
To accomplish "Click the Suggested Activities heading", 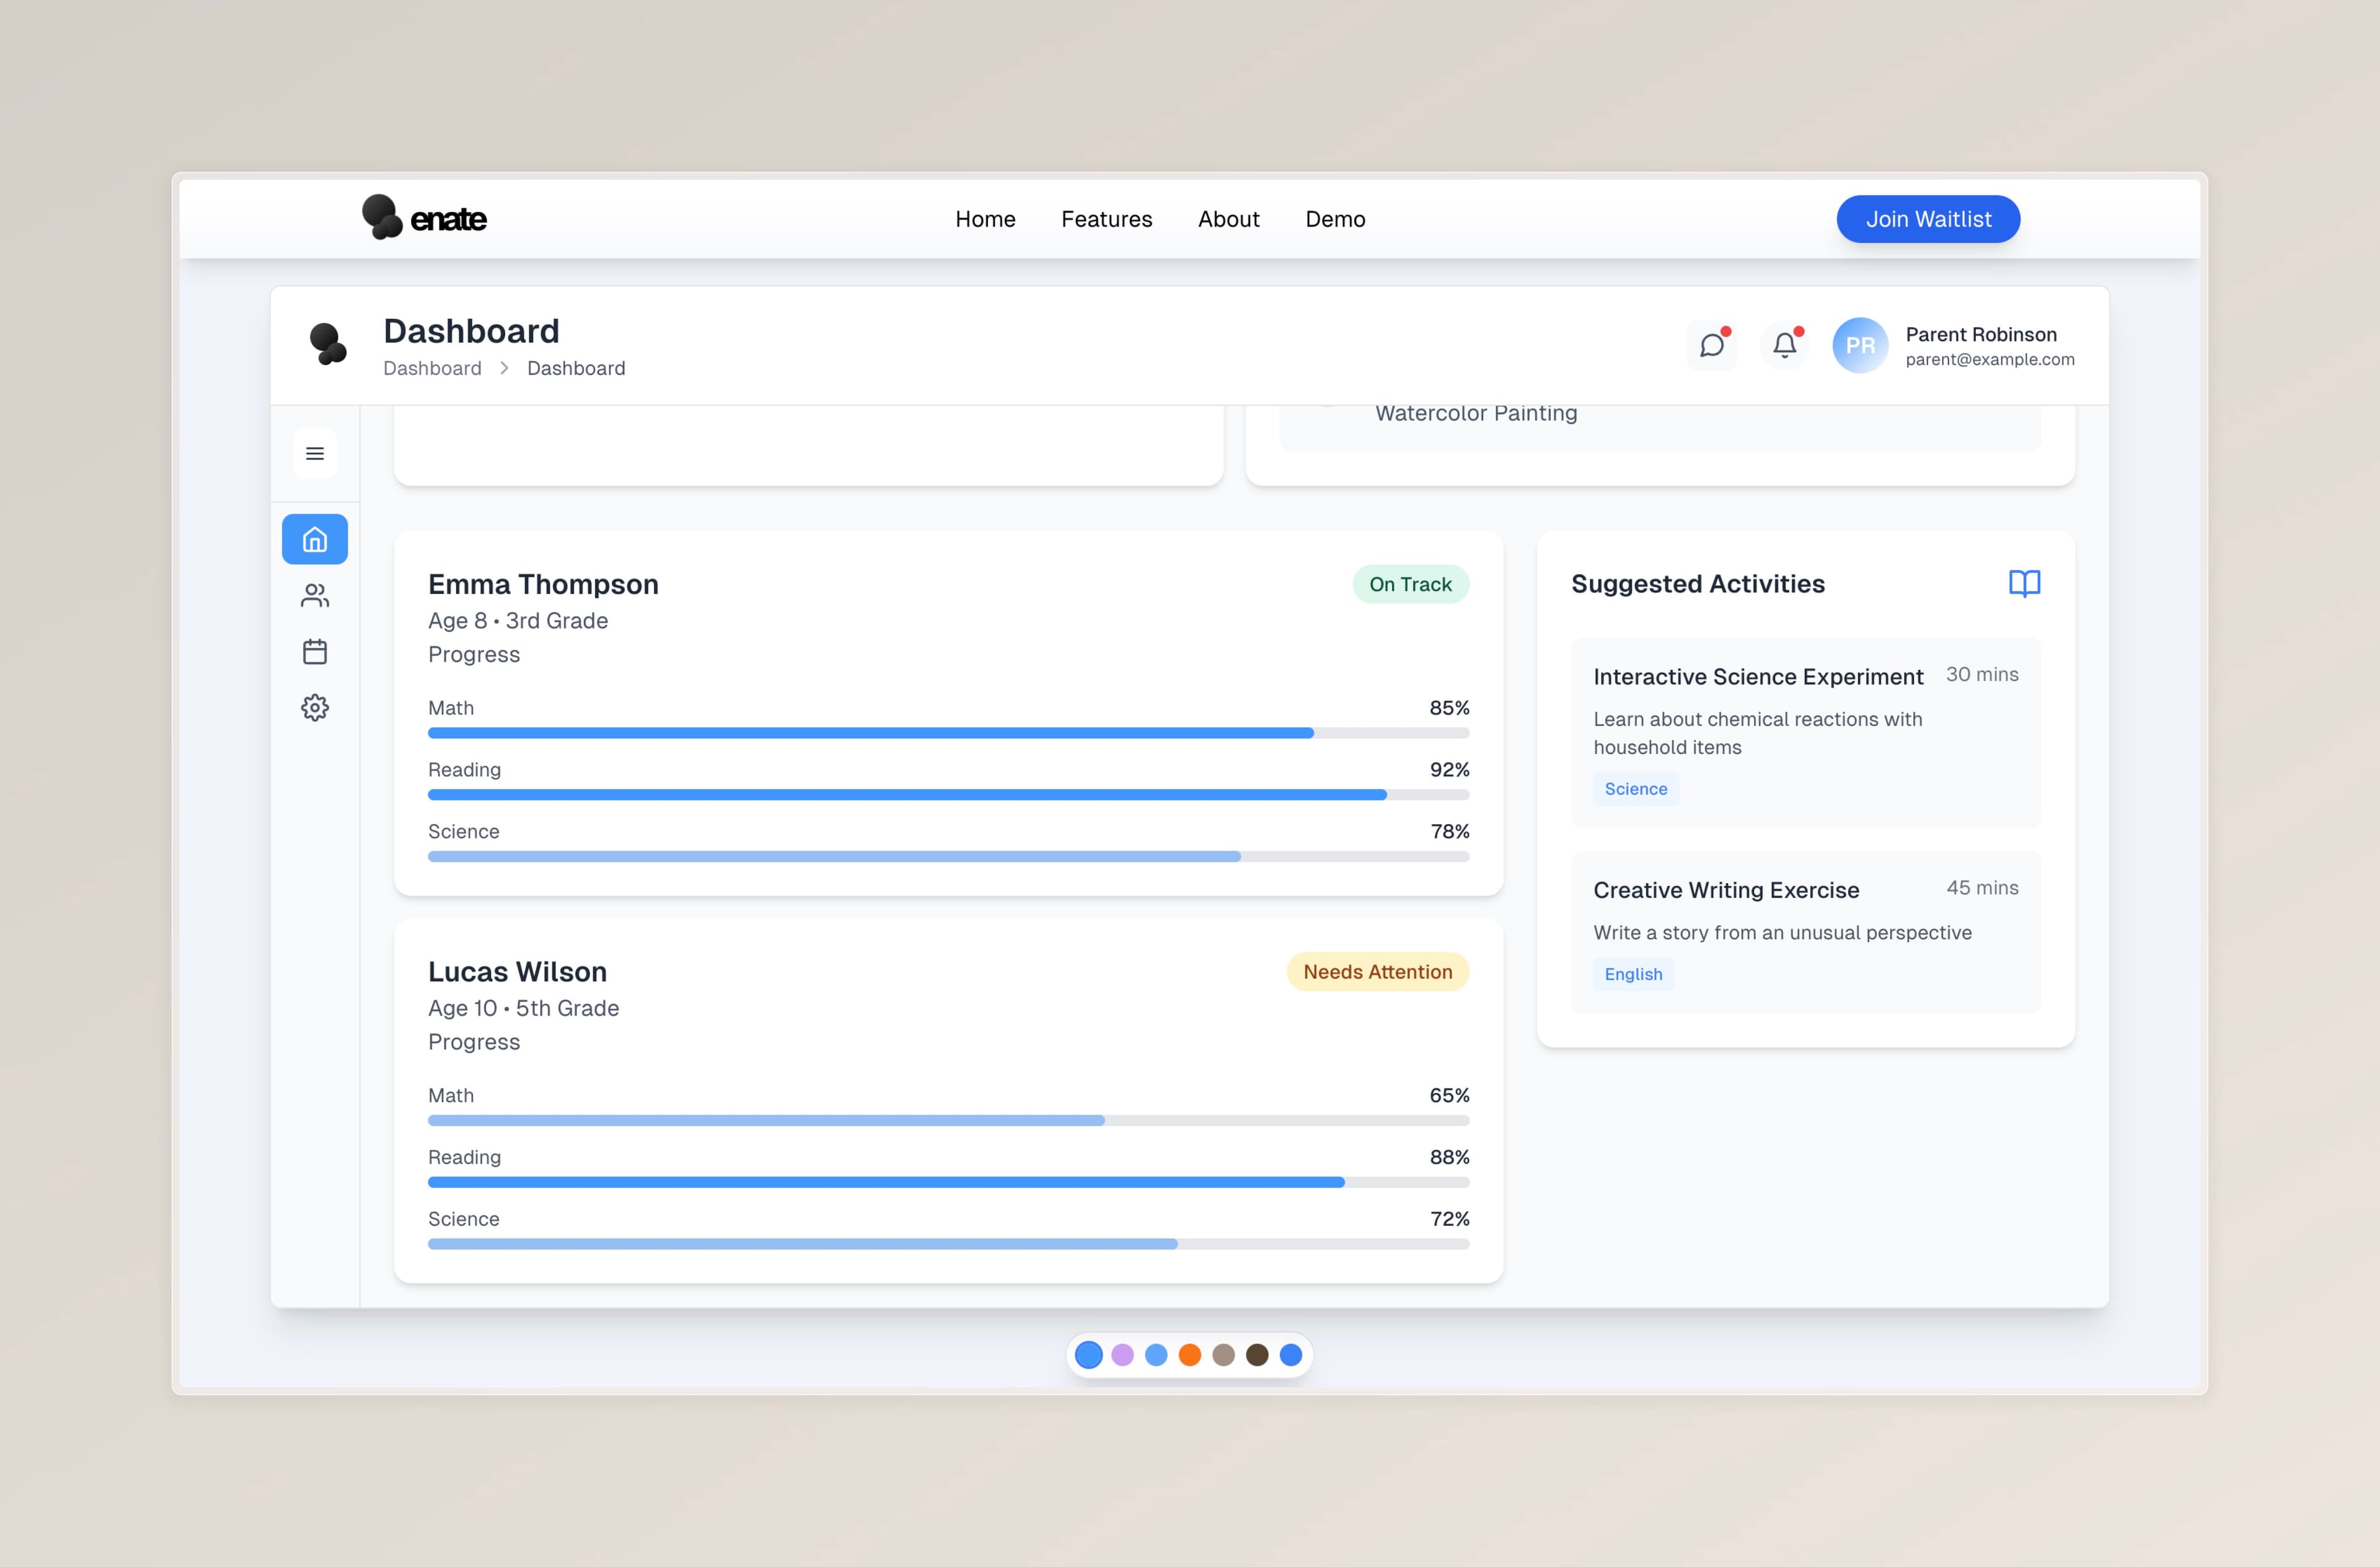I will click(1697, 584).
